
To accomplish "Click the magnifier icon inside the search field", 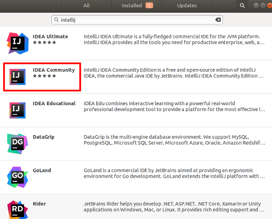I will (x=56, y=19).
